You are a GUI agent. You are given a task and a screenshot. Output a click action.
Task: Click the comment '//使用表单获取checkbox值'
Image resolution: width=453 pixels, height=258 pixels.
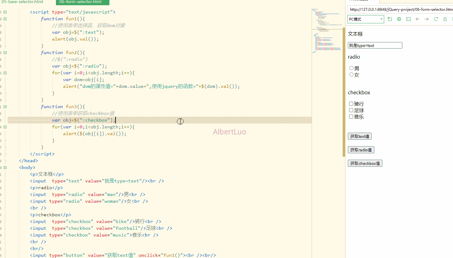point(83,113)
